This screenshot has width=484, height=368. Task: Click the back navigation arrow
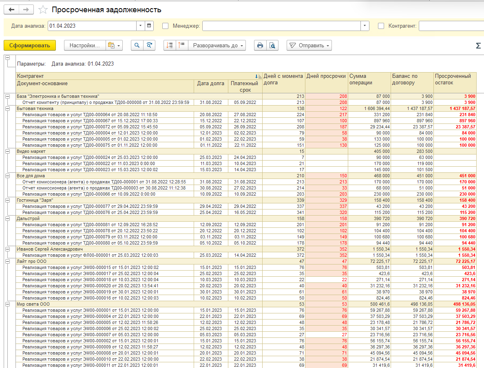pos(11,9)
